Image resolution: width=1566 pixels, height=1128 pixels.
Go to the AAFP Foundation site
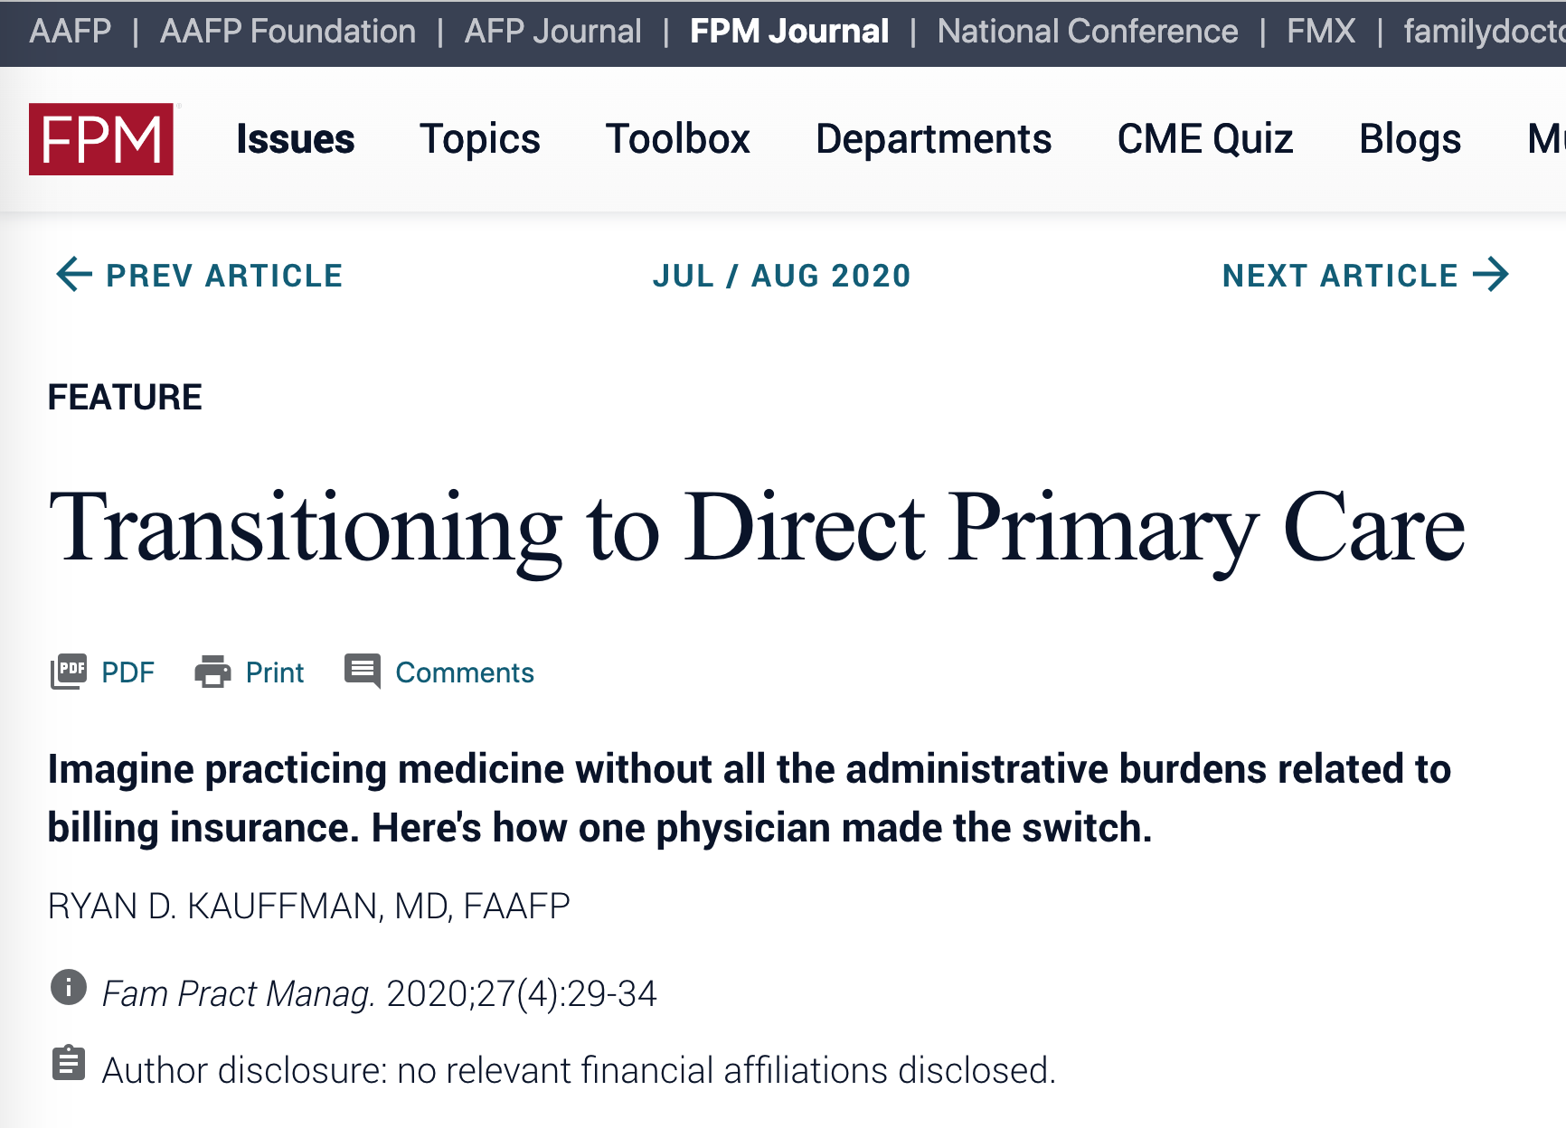click(x=288, y=32)
